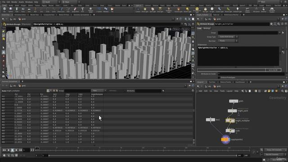Add a Caustic Light from shelf

[220, 10]
